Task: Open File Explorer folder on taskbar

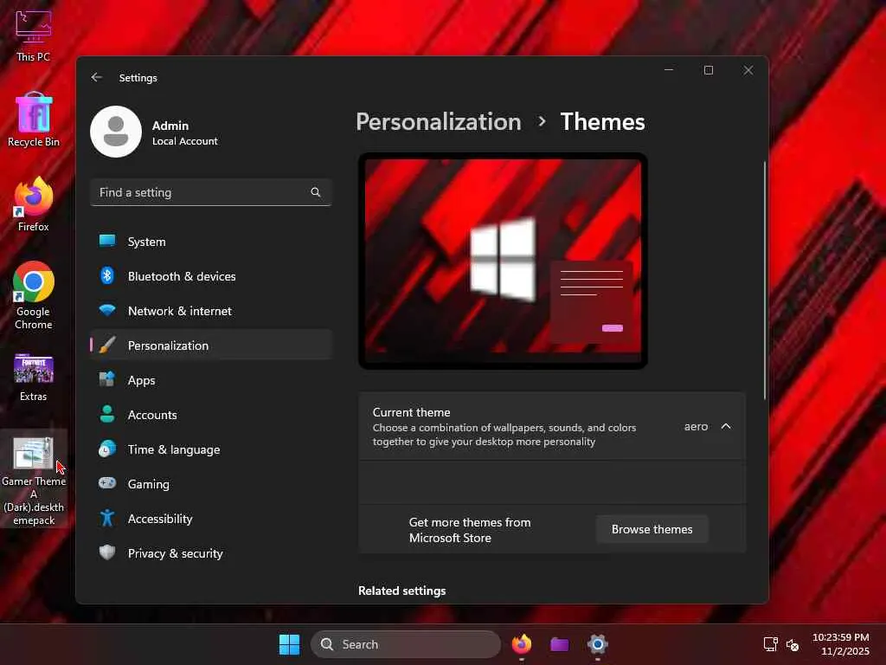Action: (560, 644)
